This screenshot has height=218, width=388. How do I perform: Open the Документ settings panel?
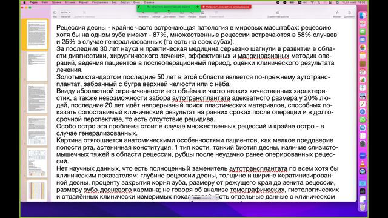[x=349, y=14]
